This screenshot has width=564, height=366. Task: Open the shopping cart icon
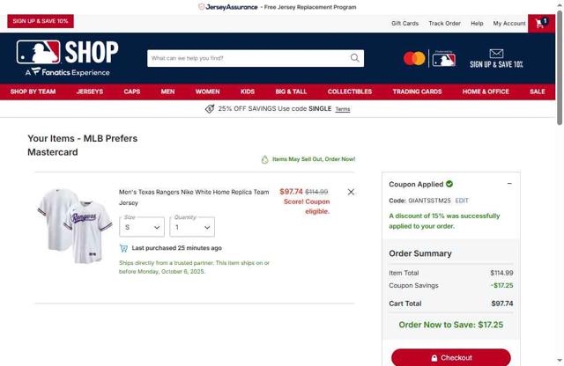(x=541, y=24)
